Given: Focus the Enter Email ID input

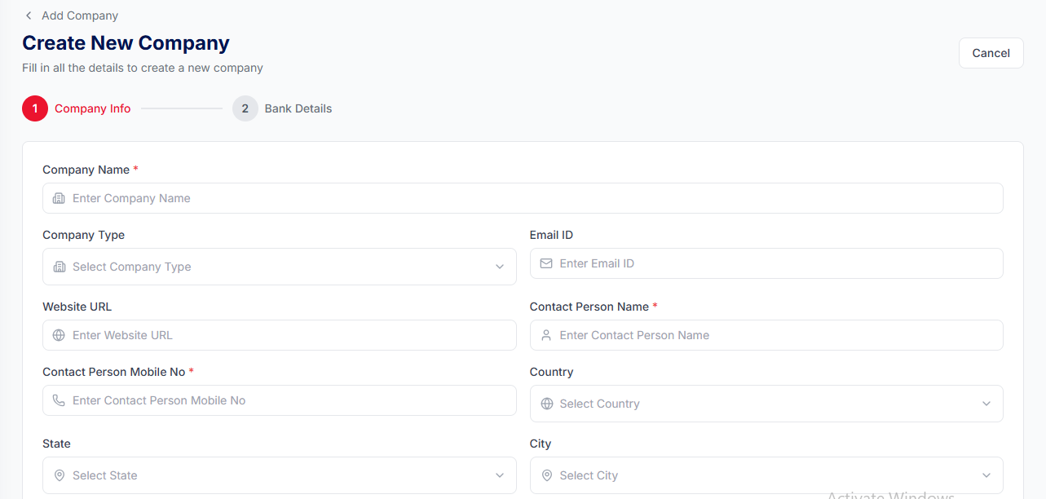Looking at the screenshot, I should (766, 263).
